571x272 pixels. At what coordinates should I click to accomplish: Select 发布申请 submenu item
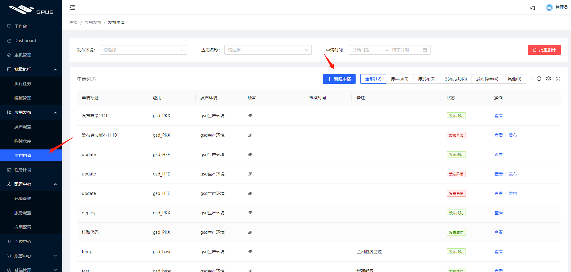31,155
